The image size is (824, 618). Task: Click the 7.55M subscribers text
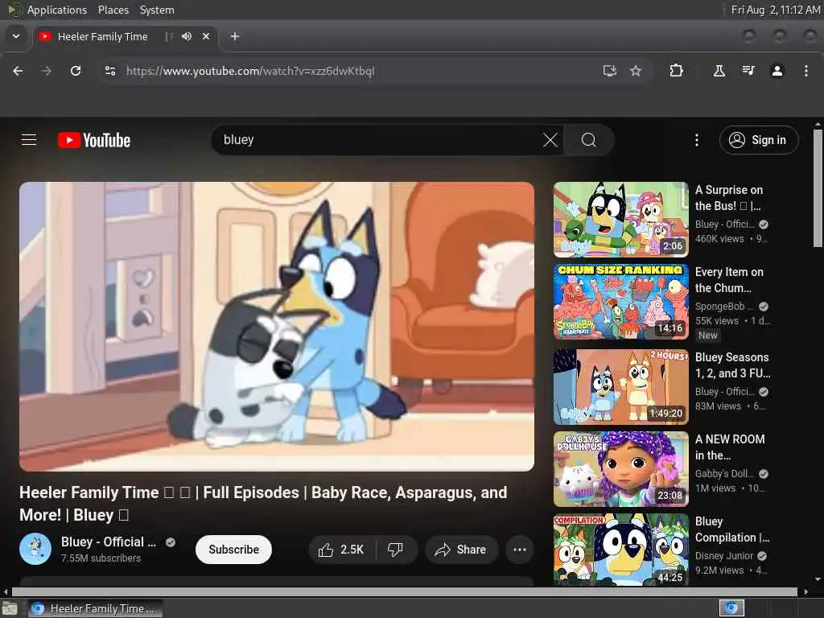(x=101, y=558)
